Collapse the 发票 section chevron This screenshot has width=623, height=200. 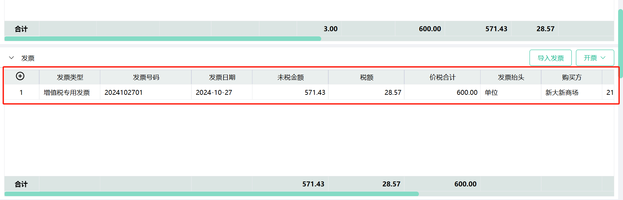click(11, 58)
